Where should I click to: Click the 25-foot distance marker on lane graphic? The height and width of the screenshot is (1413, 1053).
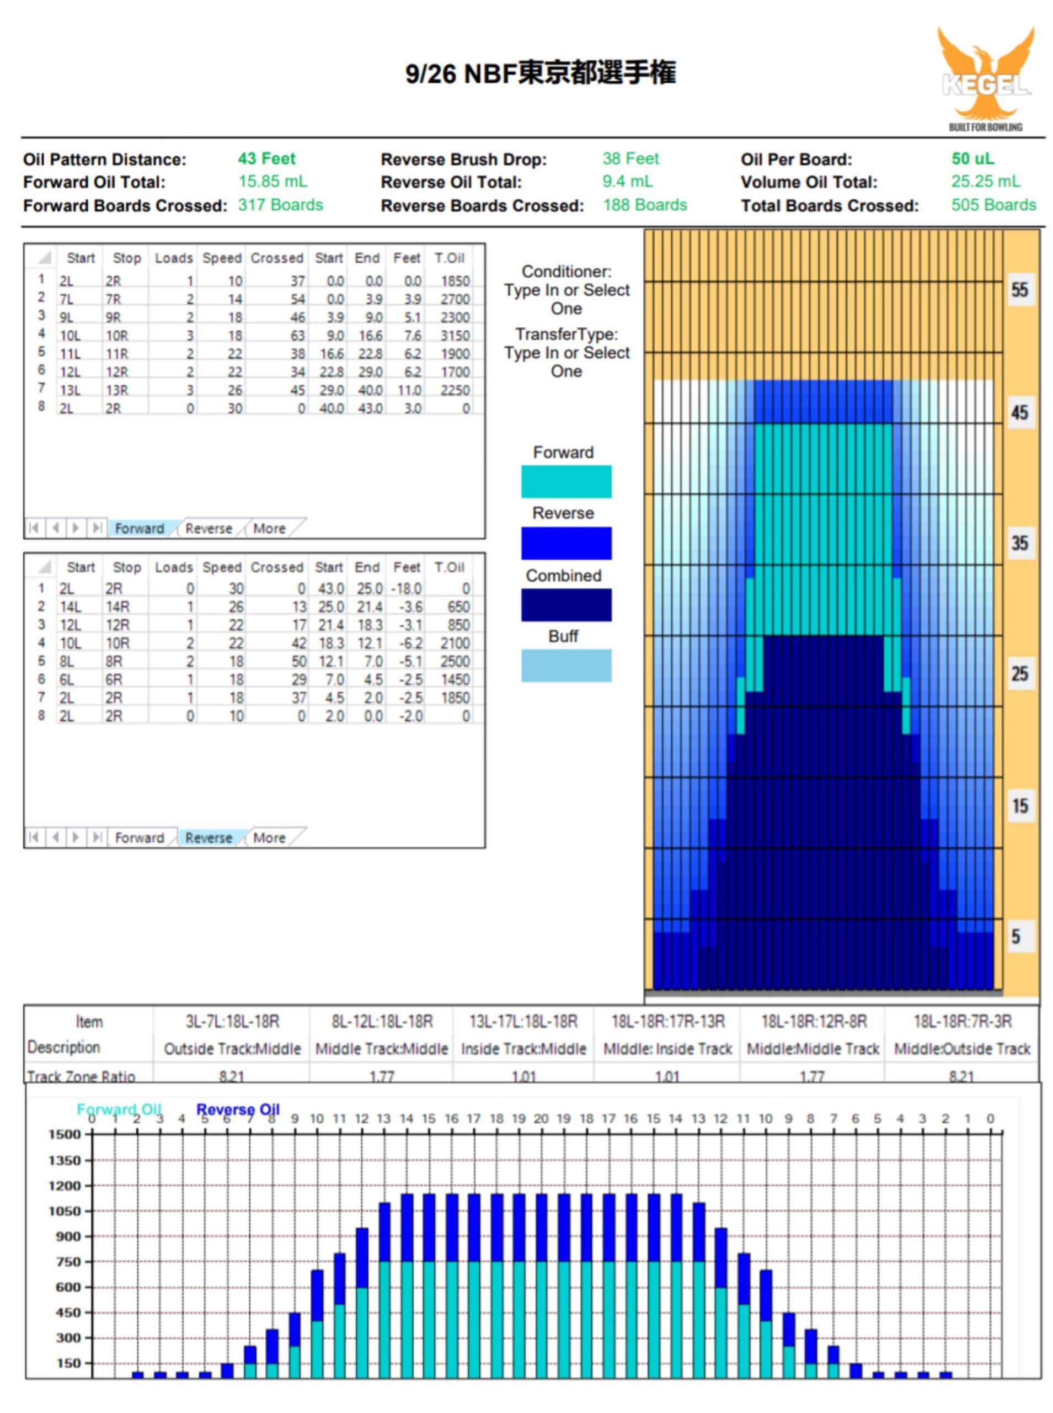pyautogui.click(x=1020, y=673)
